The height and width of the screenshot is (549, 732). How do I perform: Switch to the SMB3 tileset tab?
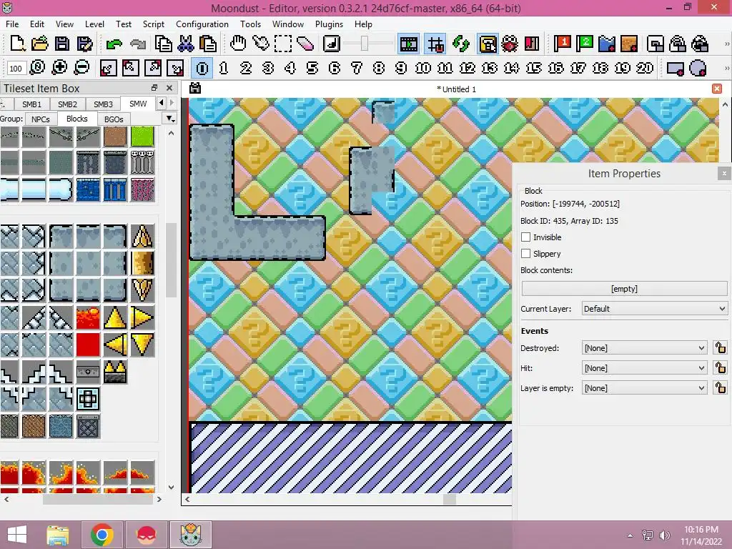(103, 104)
